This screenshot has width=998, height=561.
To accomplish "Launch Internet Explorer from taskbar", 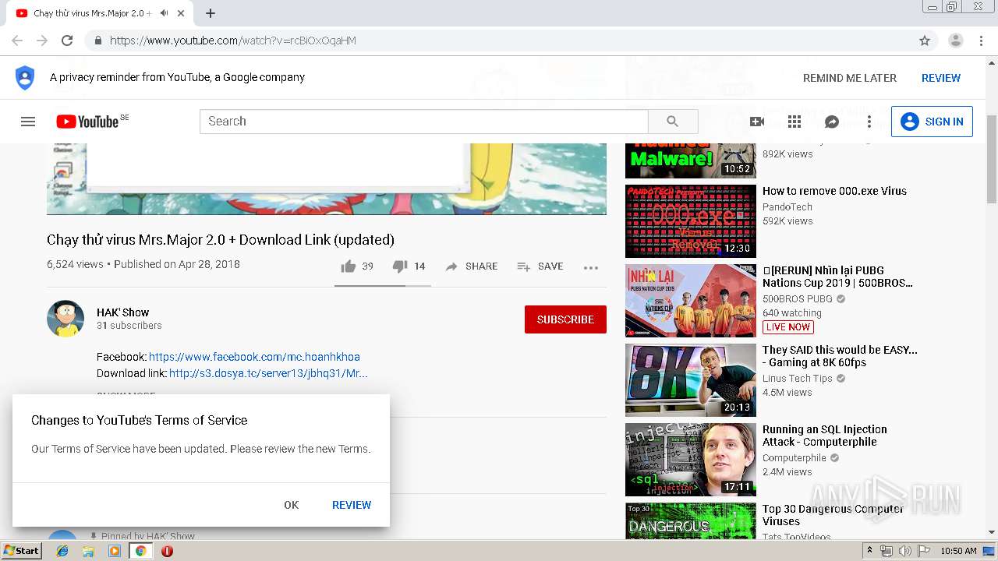I will [x=62, y=551].
